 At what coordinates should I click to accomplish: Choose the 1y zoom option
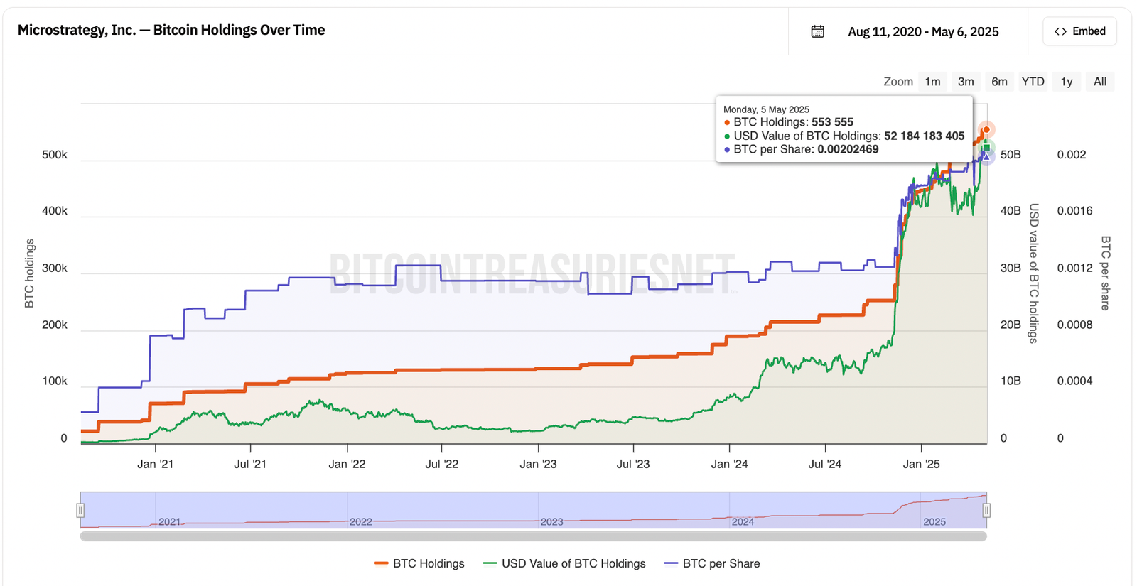click(1066, 82)
